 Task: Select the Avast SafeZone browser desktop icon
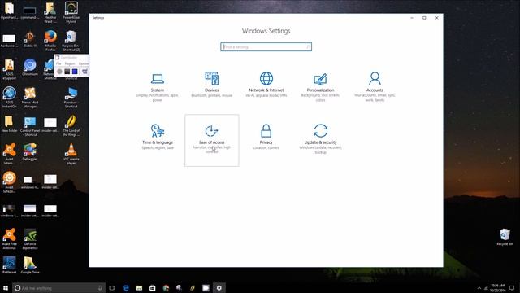[9, 182]
